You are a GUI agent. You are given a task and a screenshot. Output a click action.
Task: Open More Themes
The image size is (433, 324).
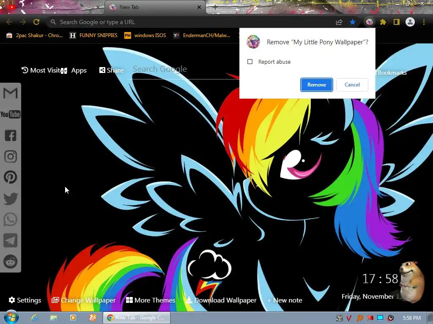(x=151, y=300)
